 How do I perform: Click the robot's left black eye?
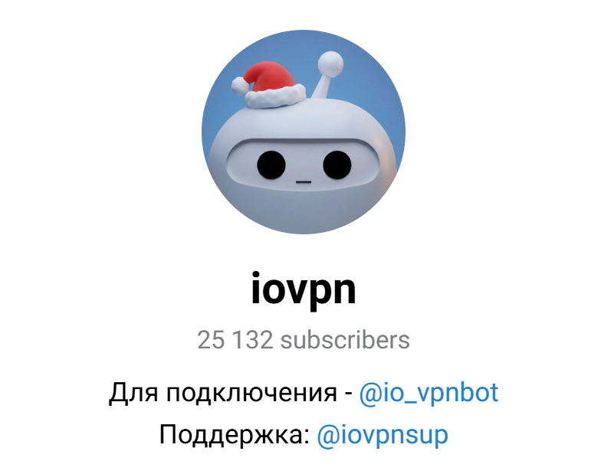271,165
